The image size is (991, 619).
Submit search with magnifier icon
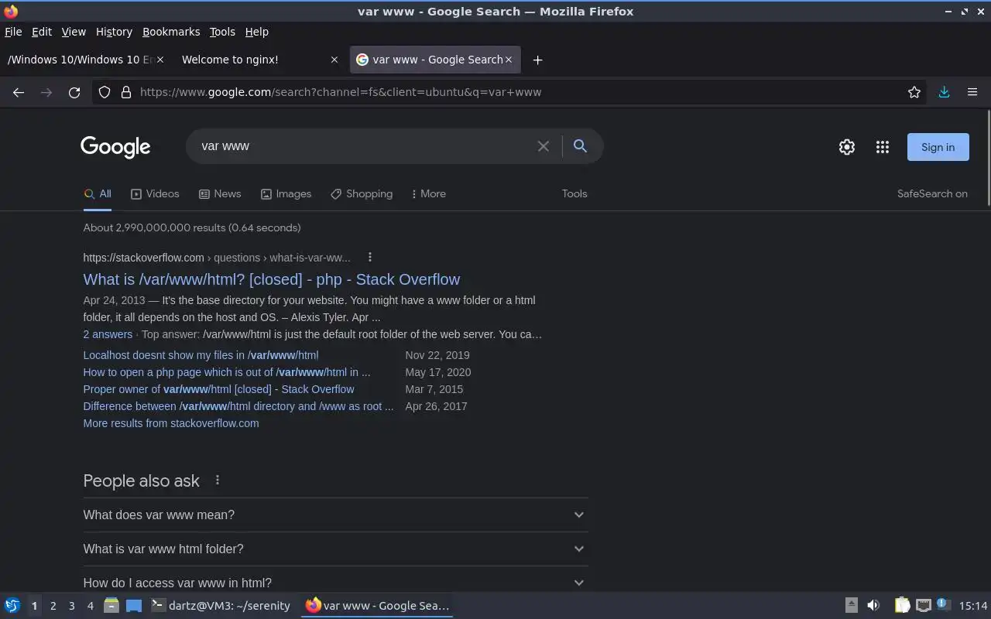pos(580,145)
